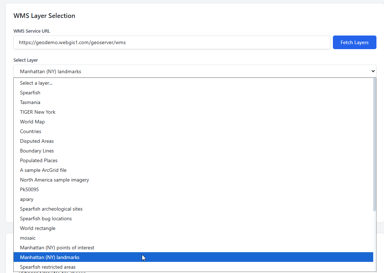Select Manhattan (NY) points of interest
The image size is (384, 273).
(57, 248)
